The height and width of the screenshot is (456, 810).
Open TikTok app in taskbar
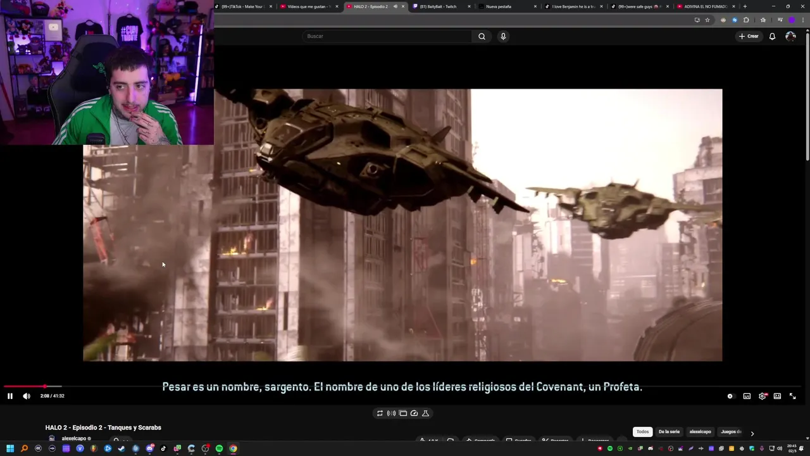point(163,448)
